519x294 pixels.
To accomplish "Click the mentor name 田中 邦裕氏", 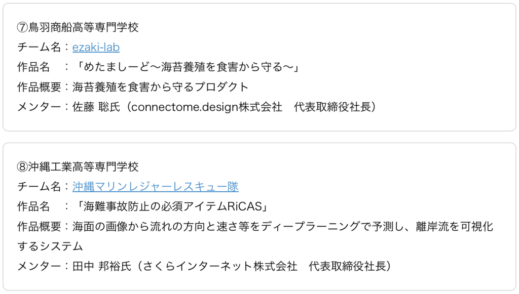I will pos(102,266).
